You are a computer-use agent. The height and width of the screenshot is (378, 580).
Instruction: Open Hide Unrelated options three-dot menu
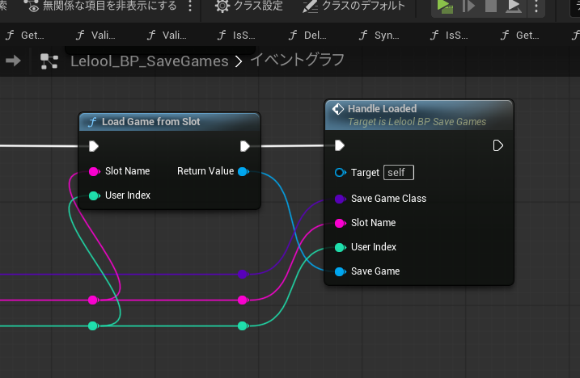coord(190,6)
